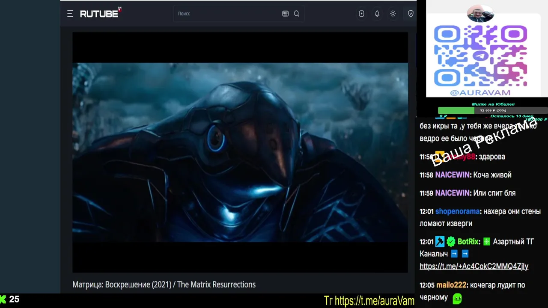The height and width of the screenshot is (308, 548).
Task: Click the mailo222 username in chat
Action: point(452,285)
